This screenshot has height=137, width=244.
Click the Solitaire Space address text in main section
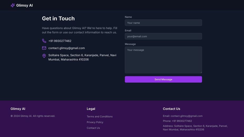point(82,57)
